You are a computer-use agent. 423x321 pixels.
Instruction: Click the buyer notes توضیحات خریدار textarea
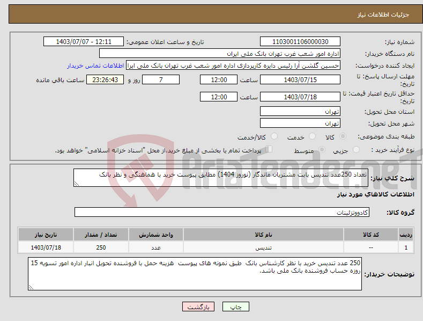tap(195, 274)
